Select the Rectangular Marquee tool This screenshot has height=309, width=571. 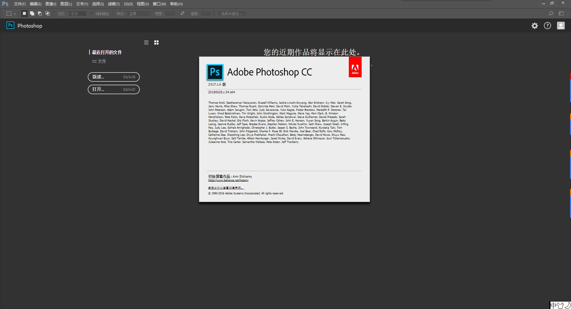point(9,13)
